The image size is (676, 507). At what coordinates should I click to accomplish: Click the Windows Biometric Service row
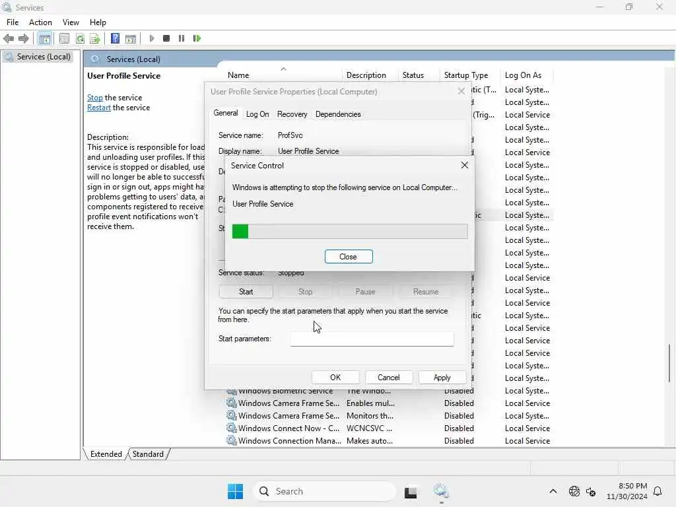point(389,391)
